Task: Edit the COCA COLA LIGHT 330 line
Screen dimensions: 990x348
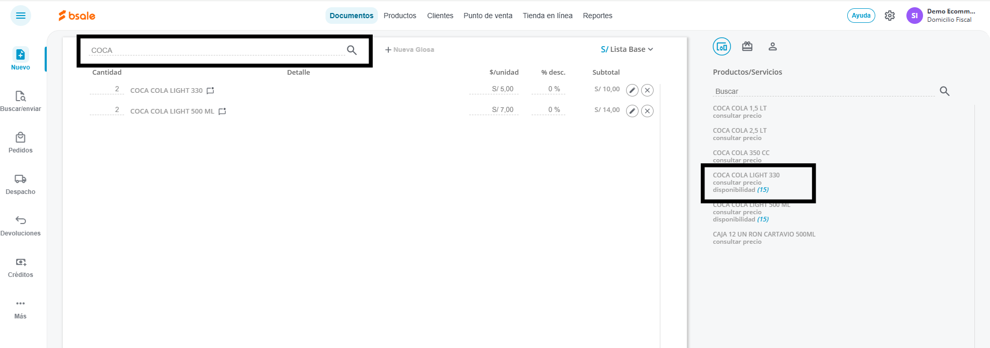Action: (632, 90)
